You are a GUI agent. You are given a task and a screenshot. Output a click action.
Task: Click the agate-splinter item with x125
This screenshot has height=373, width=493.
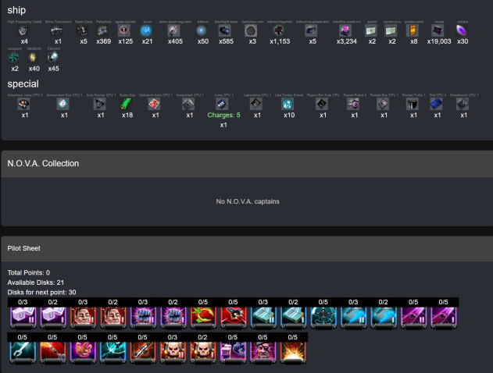pos(124,30)
